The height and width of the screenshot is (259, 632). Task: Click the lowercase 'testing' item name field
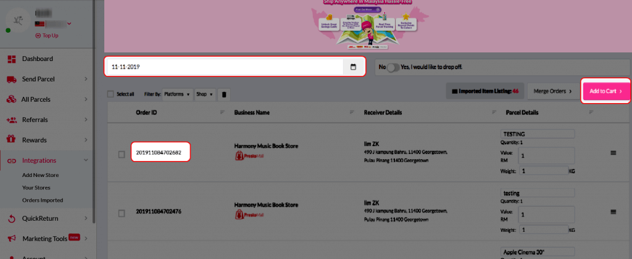[x=538, y=193]
